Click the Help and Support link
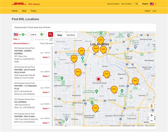Screen dimensions: 168x132 coord(113,4)
